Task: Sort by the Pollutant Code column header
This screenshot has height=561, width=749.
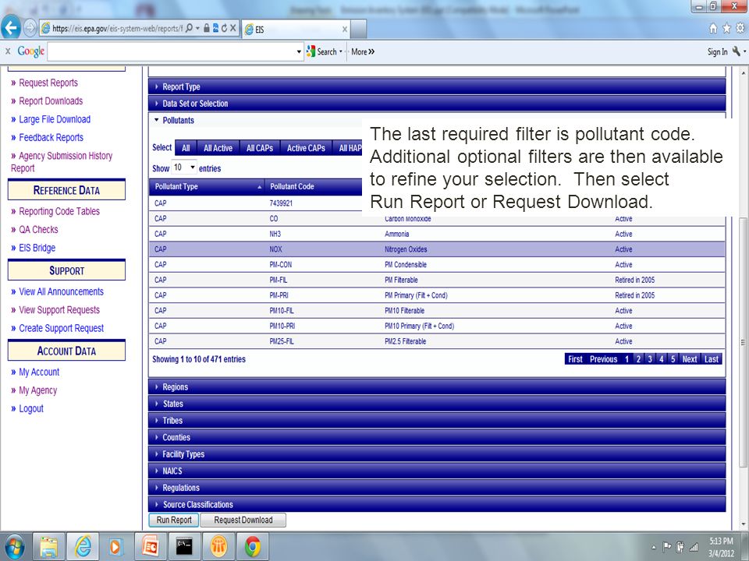Action: pyautogui.click(x=314, y=186)
